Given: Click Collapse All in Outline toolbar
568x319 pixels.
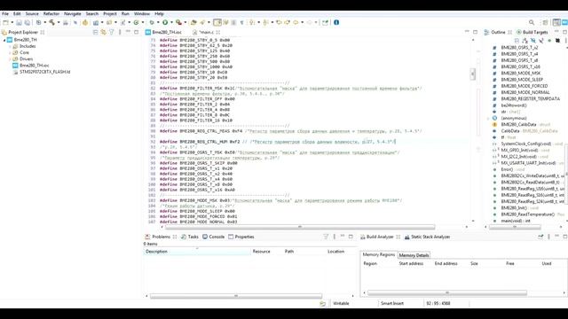Looking at the screenshot, I should point(517,41).
